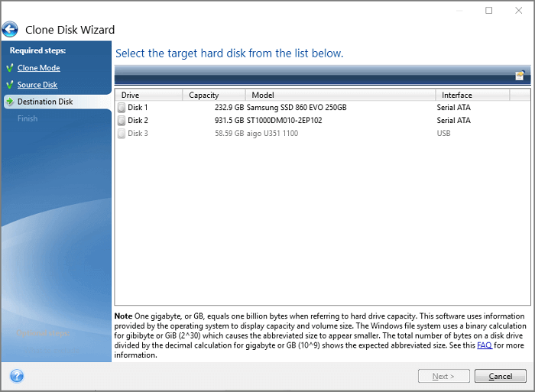Cancel the Clone Disk Wizard
This screenshot has width=535, height=392.
(x=500, y=376)
